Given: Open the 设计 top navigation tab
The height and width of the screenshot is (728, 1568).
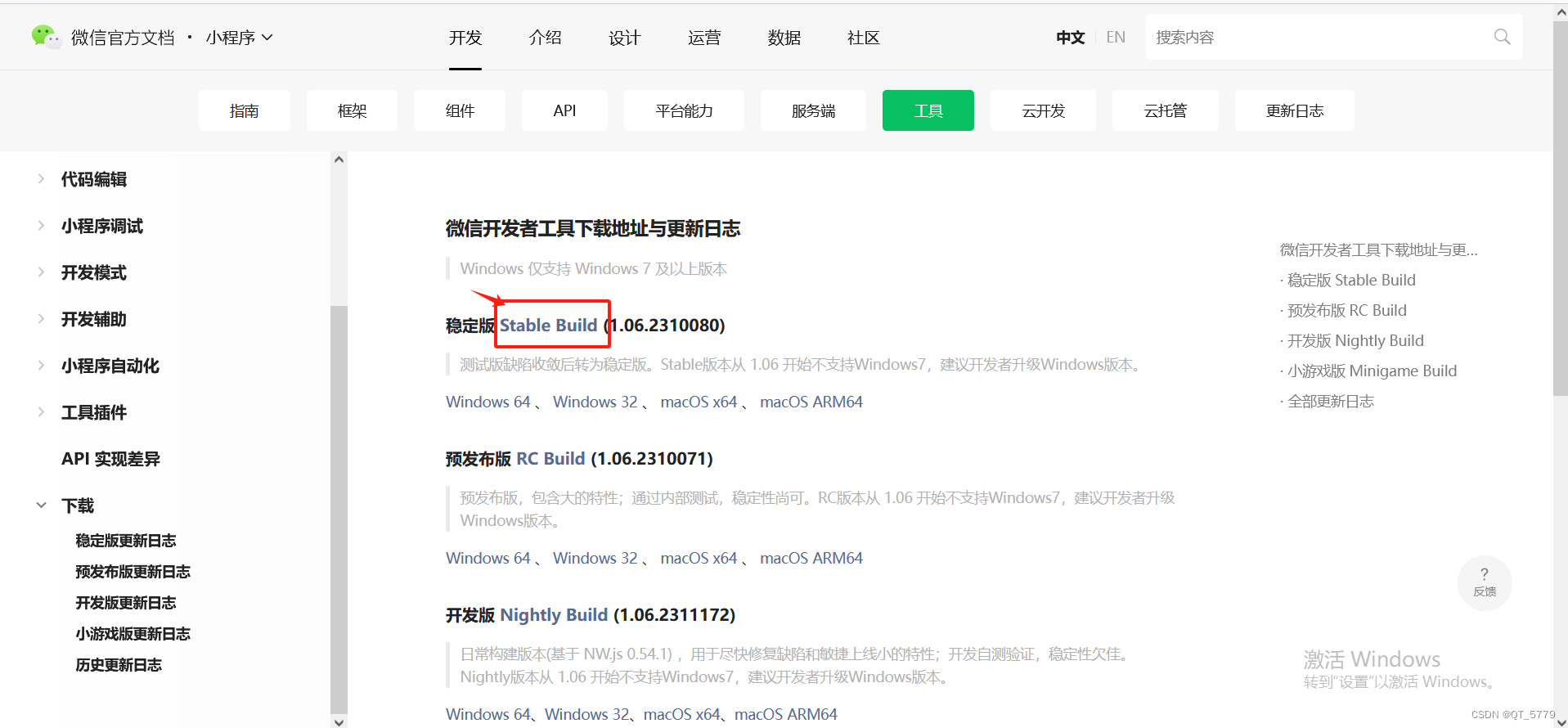Looking at the screenshot, I should click(x=624, y=38).
